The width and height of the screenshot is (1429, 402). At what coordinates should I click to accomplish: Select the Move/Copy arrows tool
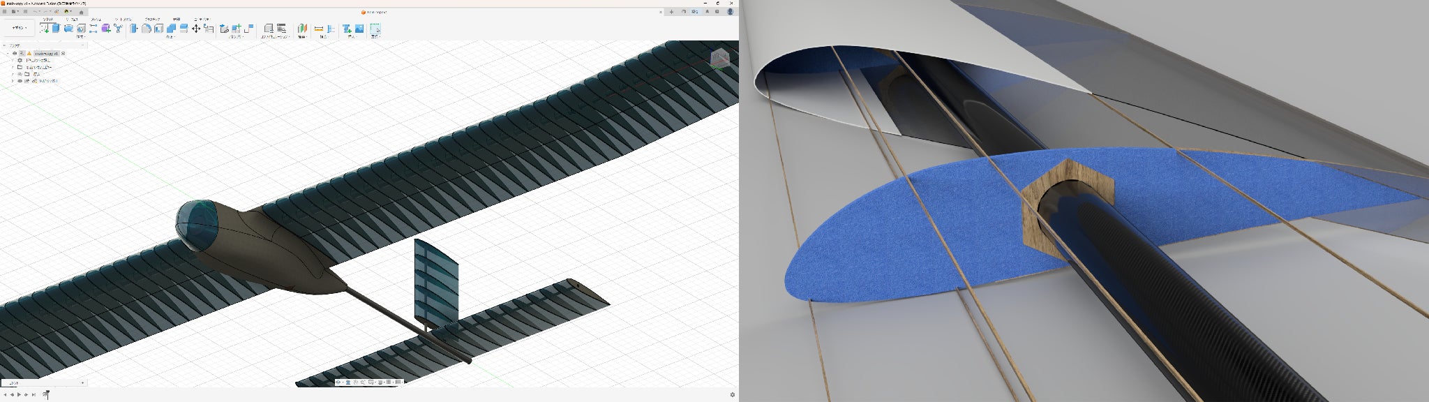click(196, 29)
